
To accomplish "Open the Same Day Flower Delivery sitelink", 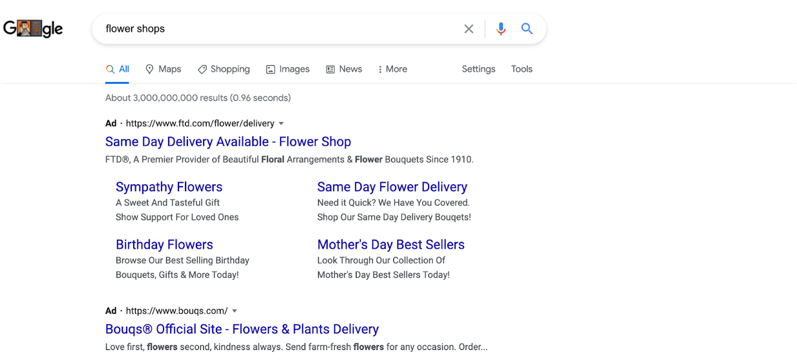I will click(392, 187).
